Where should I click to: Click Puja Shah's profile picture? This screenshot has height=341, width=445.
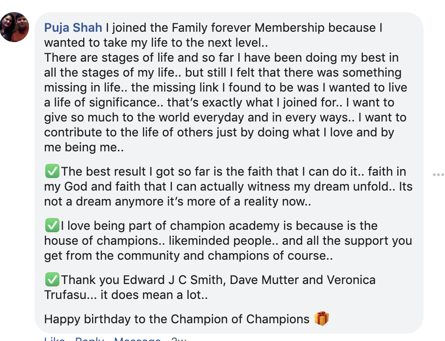pyautogui.click(x=14, y=27)
